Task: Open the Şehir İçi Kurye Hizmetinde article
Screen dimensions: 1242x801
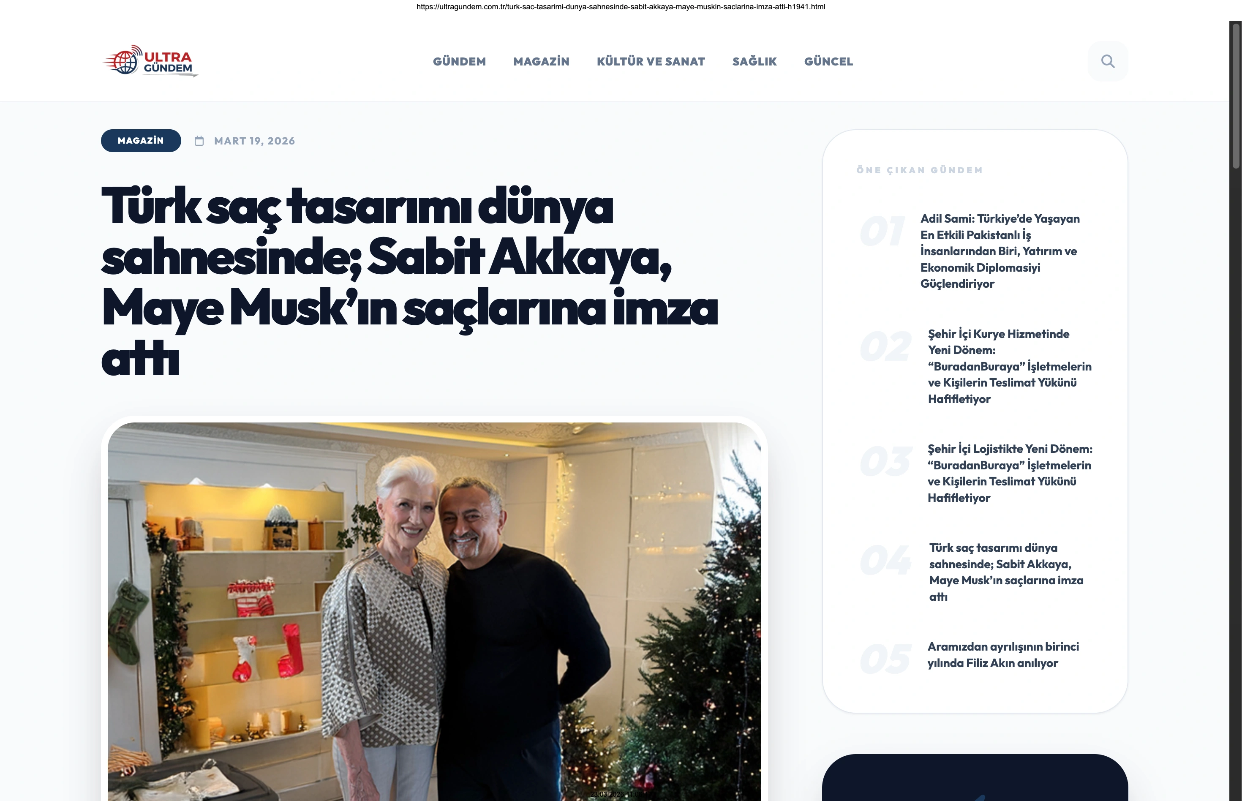Action: point(1010,366)
